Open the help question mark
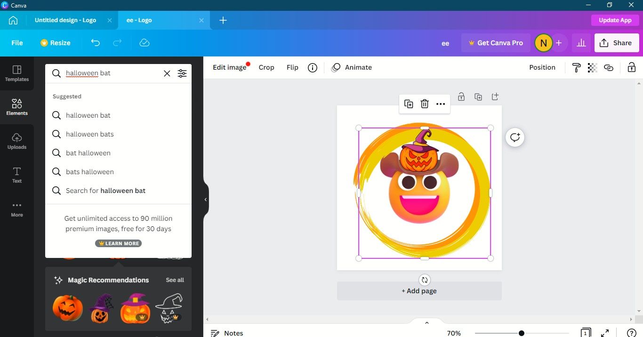The image size is (643, 337). [x=632, y=333]
